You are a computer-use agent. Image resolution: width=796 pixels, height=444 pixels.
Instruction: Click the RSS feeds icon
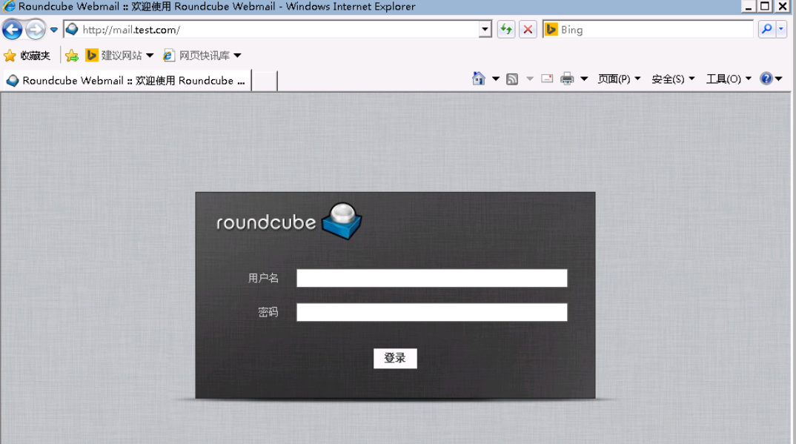pos(512,79)
